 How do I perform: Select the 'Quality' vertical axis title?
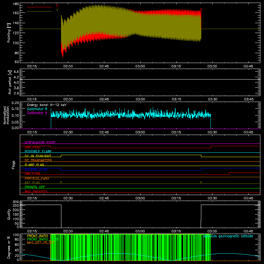[9, 214]
